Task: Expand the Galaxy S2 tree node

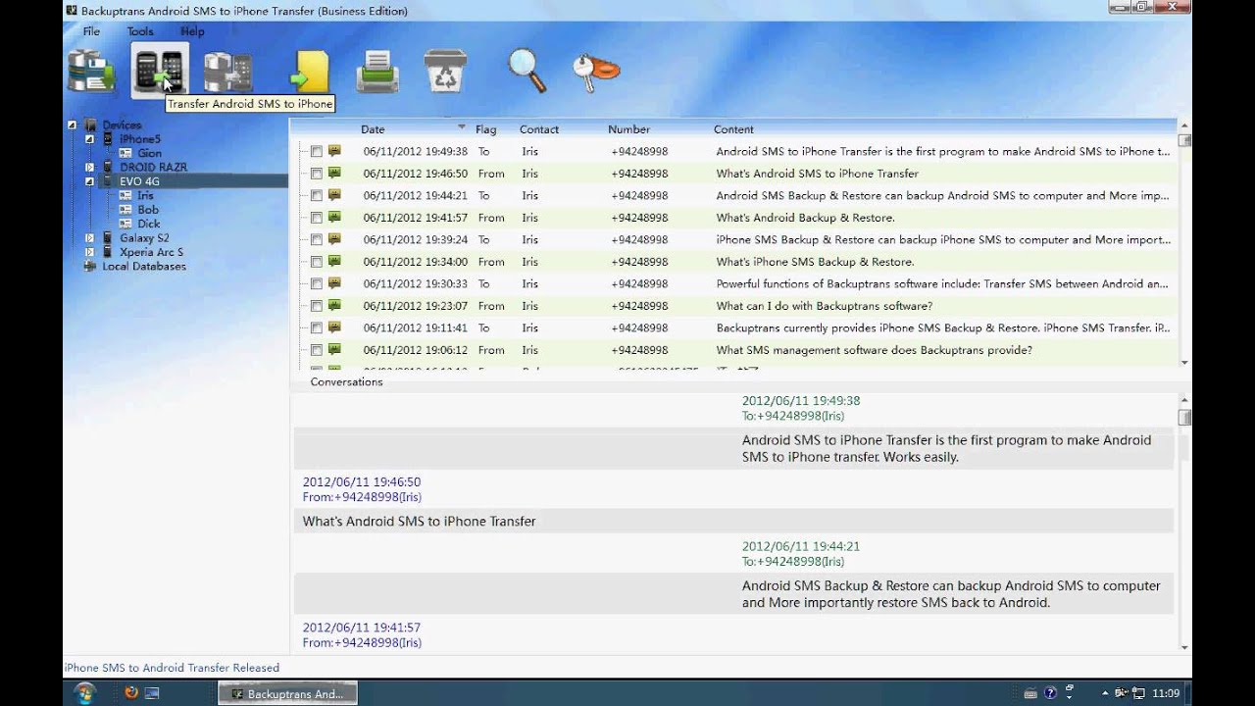Action: (90, 238)
